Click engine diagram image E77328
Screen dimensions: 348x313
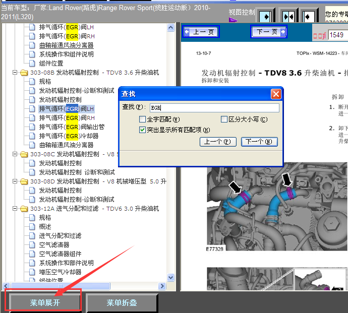277,207
